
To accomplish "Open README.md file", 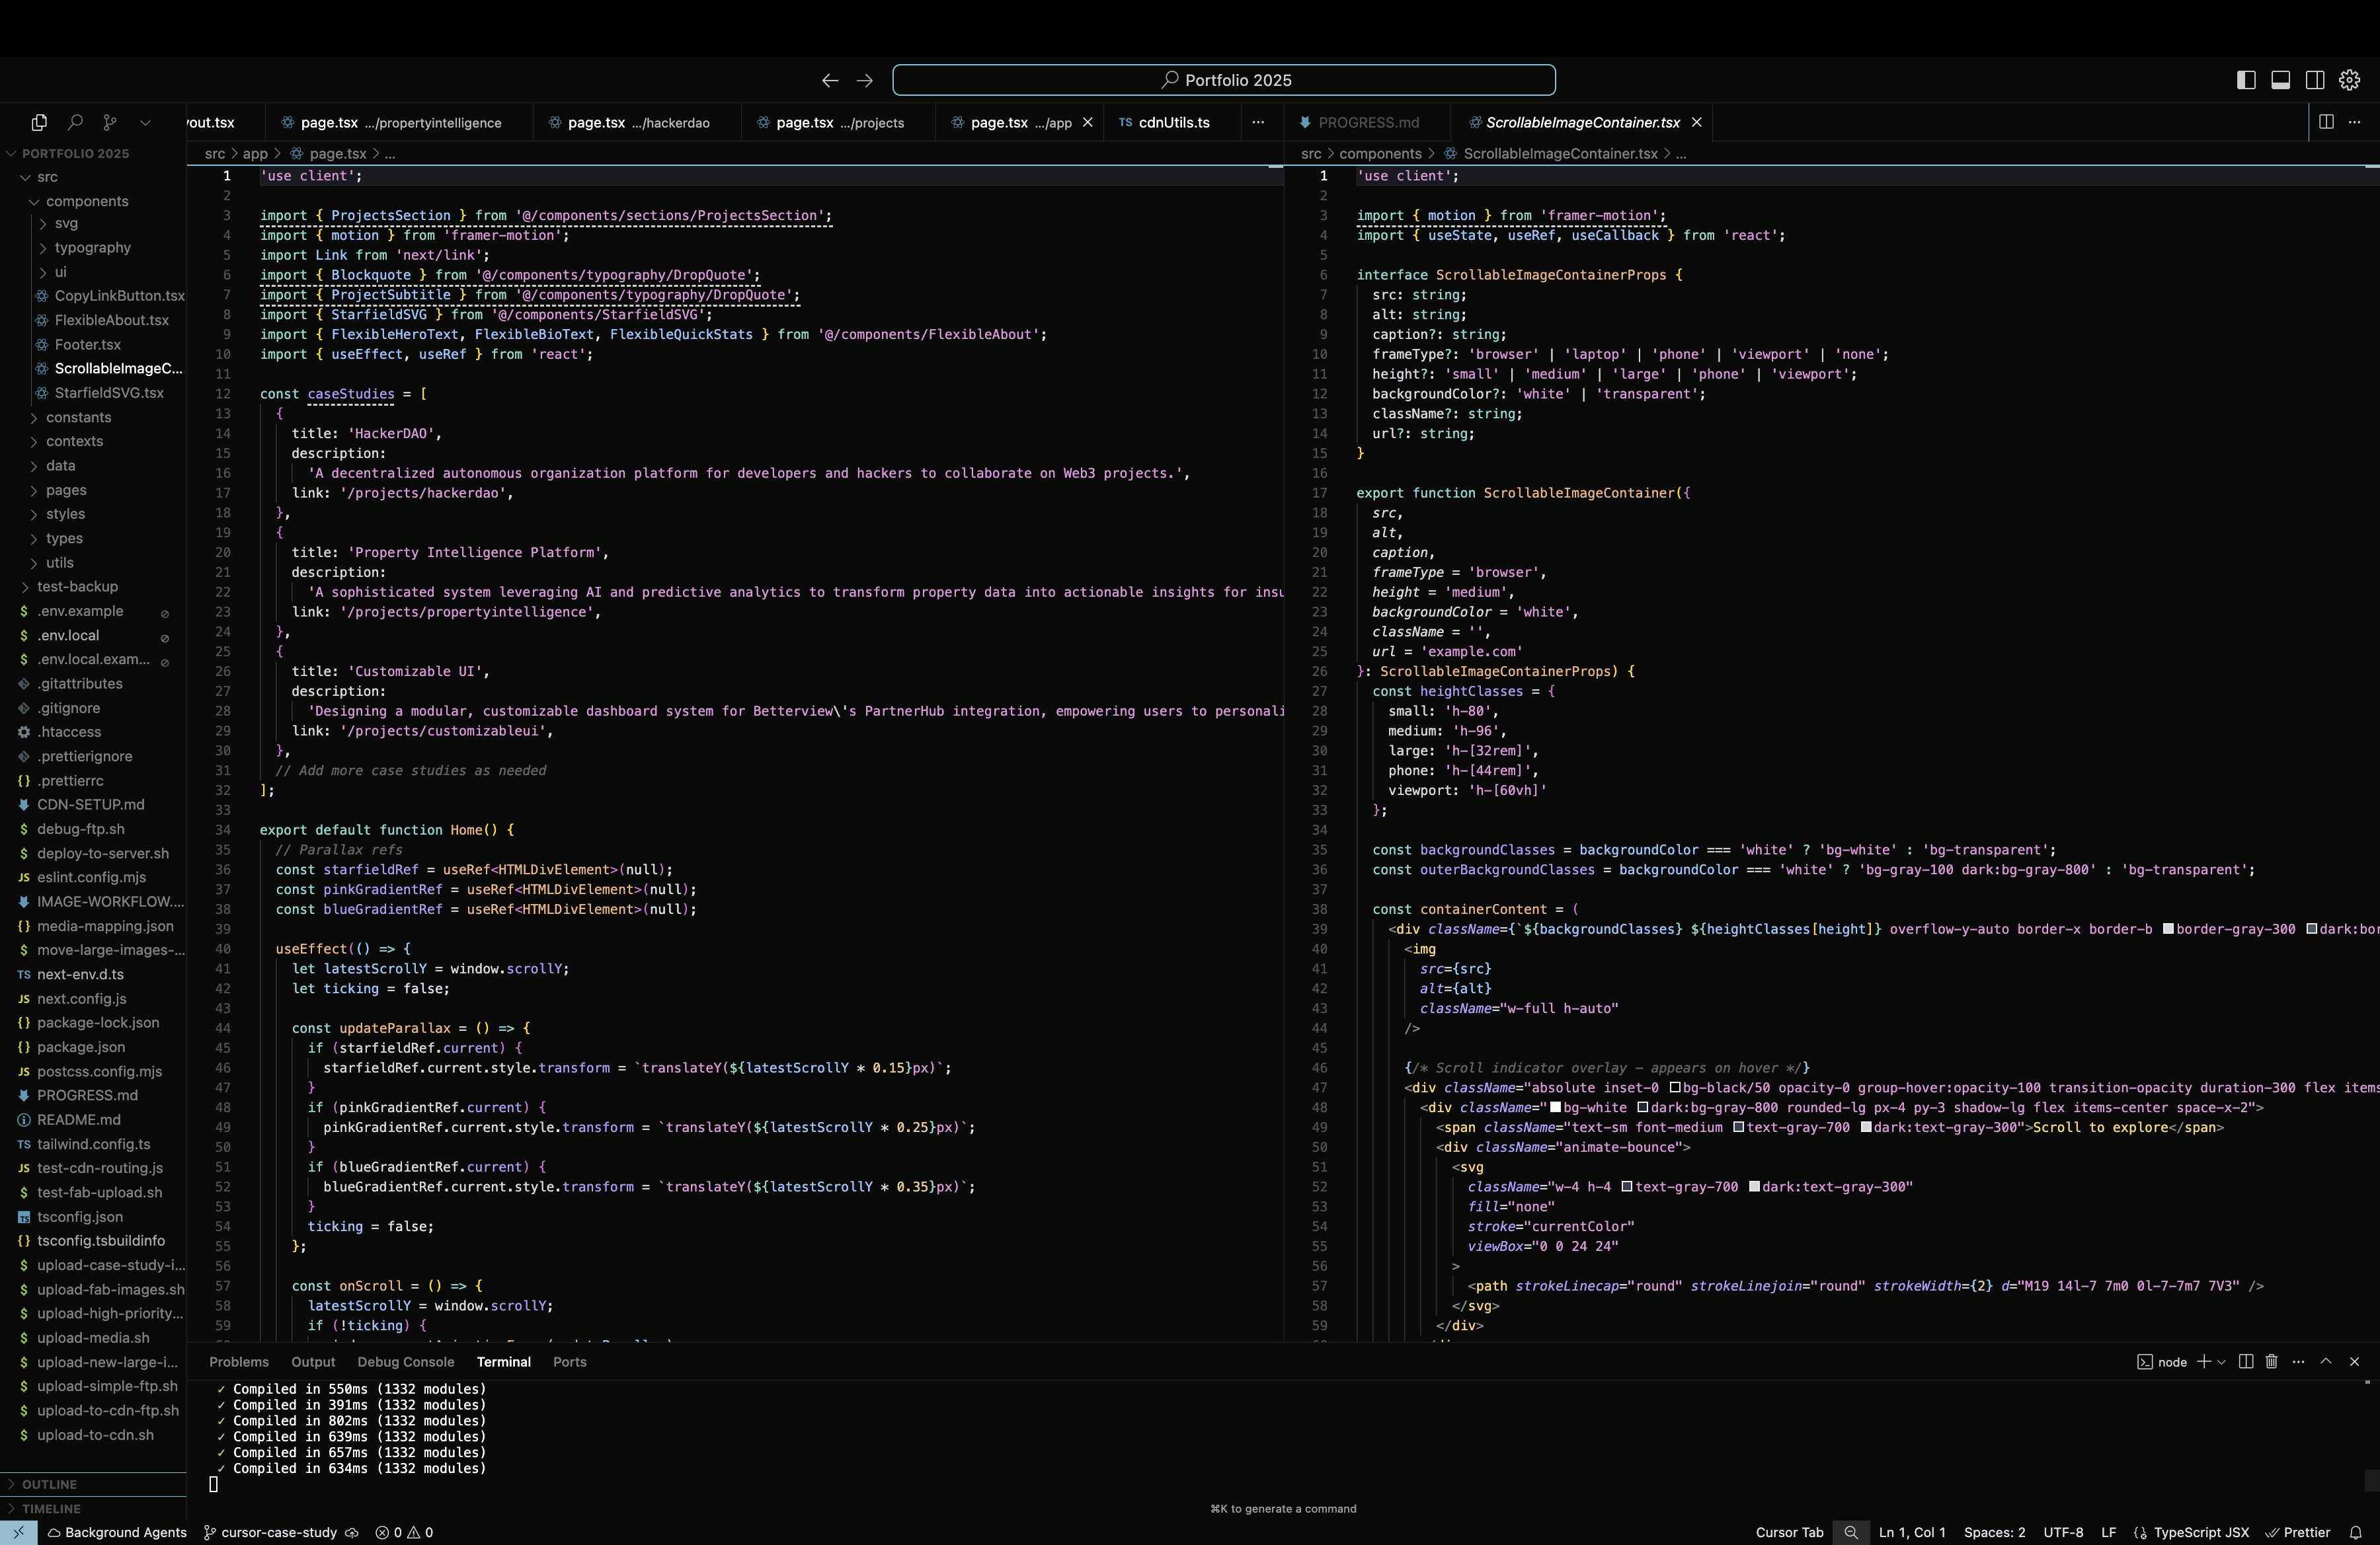I will point(78,1120).
